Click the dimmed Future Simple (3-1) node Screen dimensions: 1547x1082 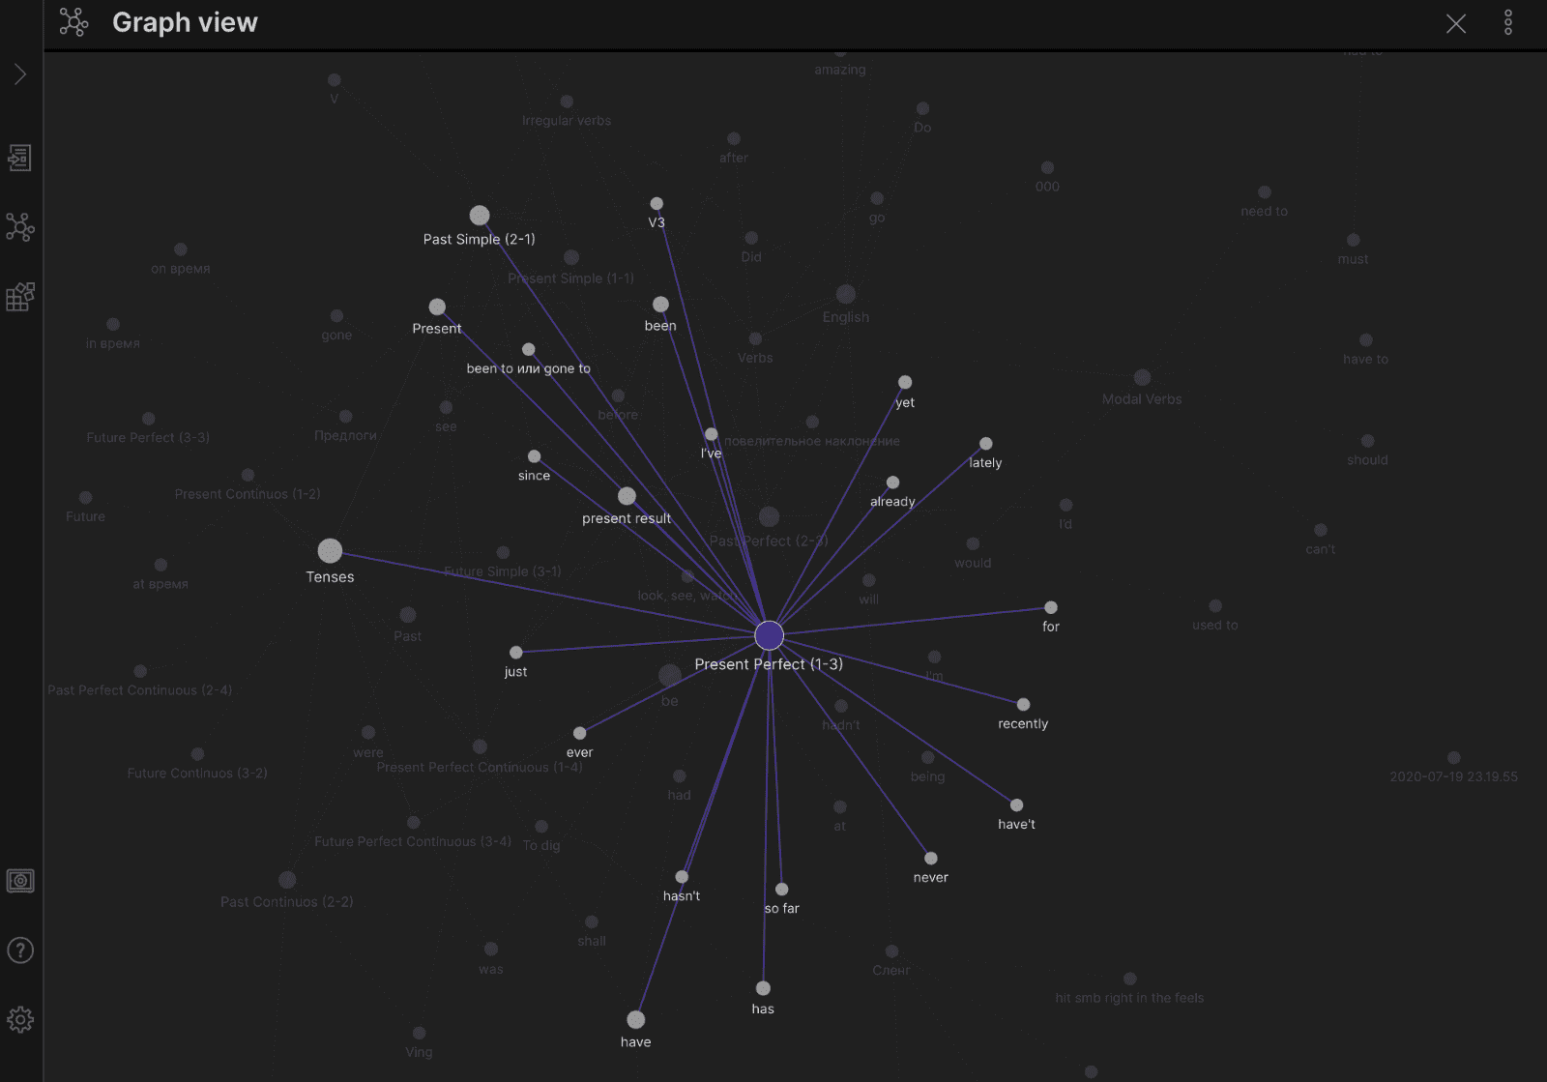[503, 553]
